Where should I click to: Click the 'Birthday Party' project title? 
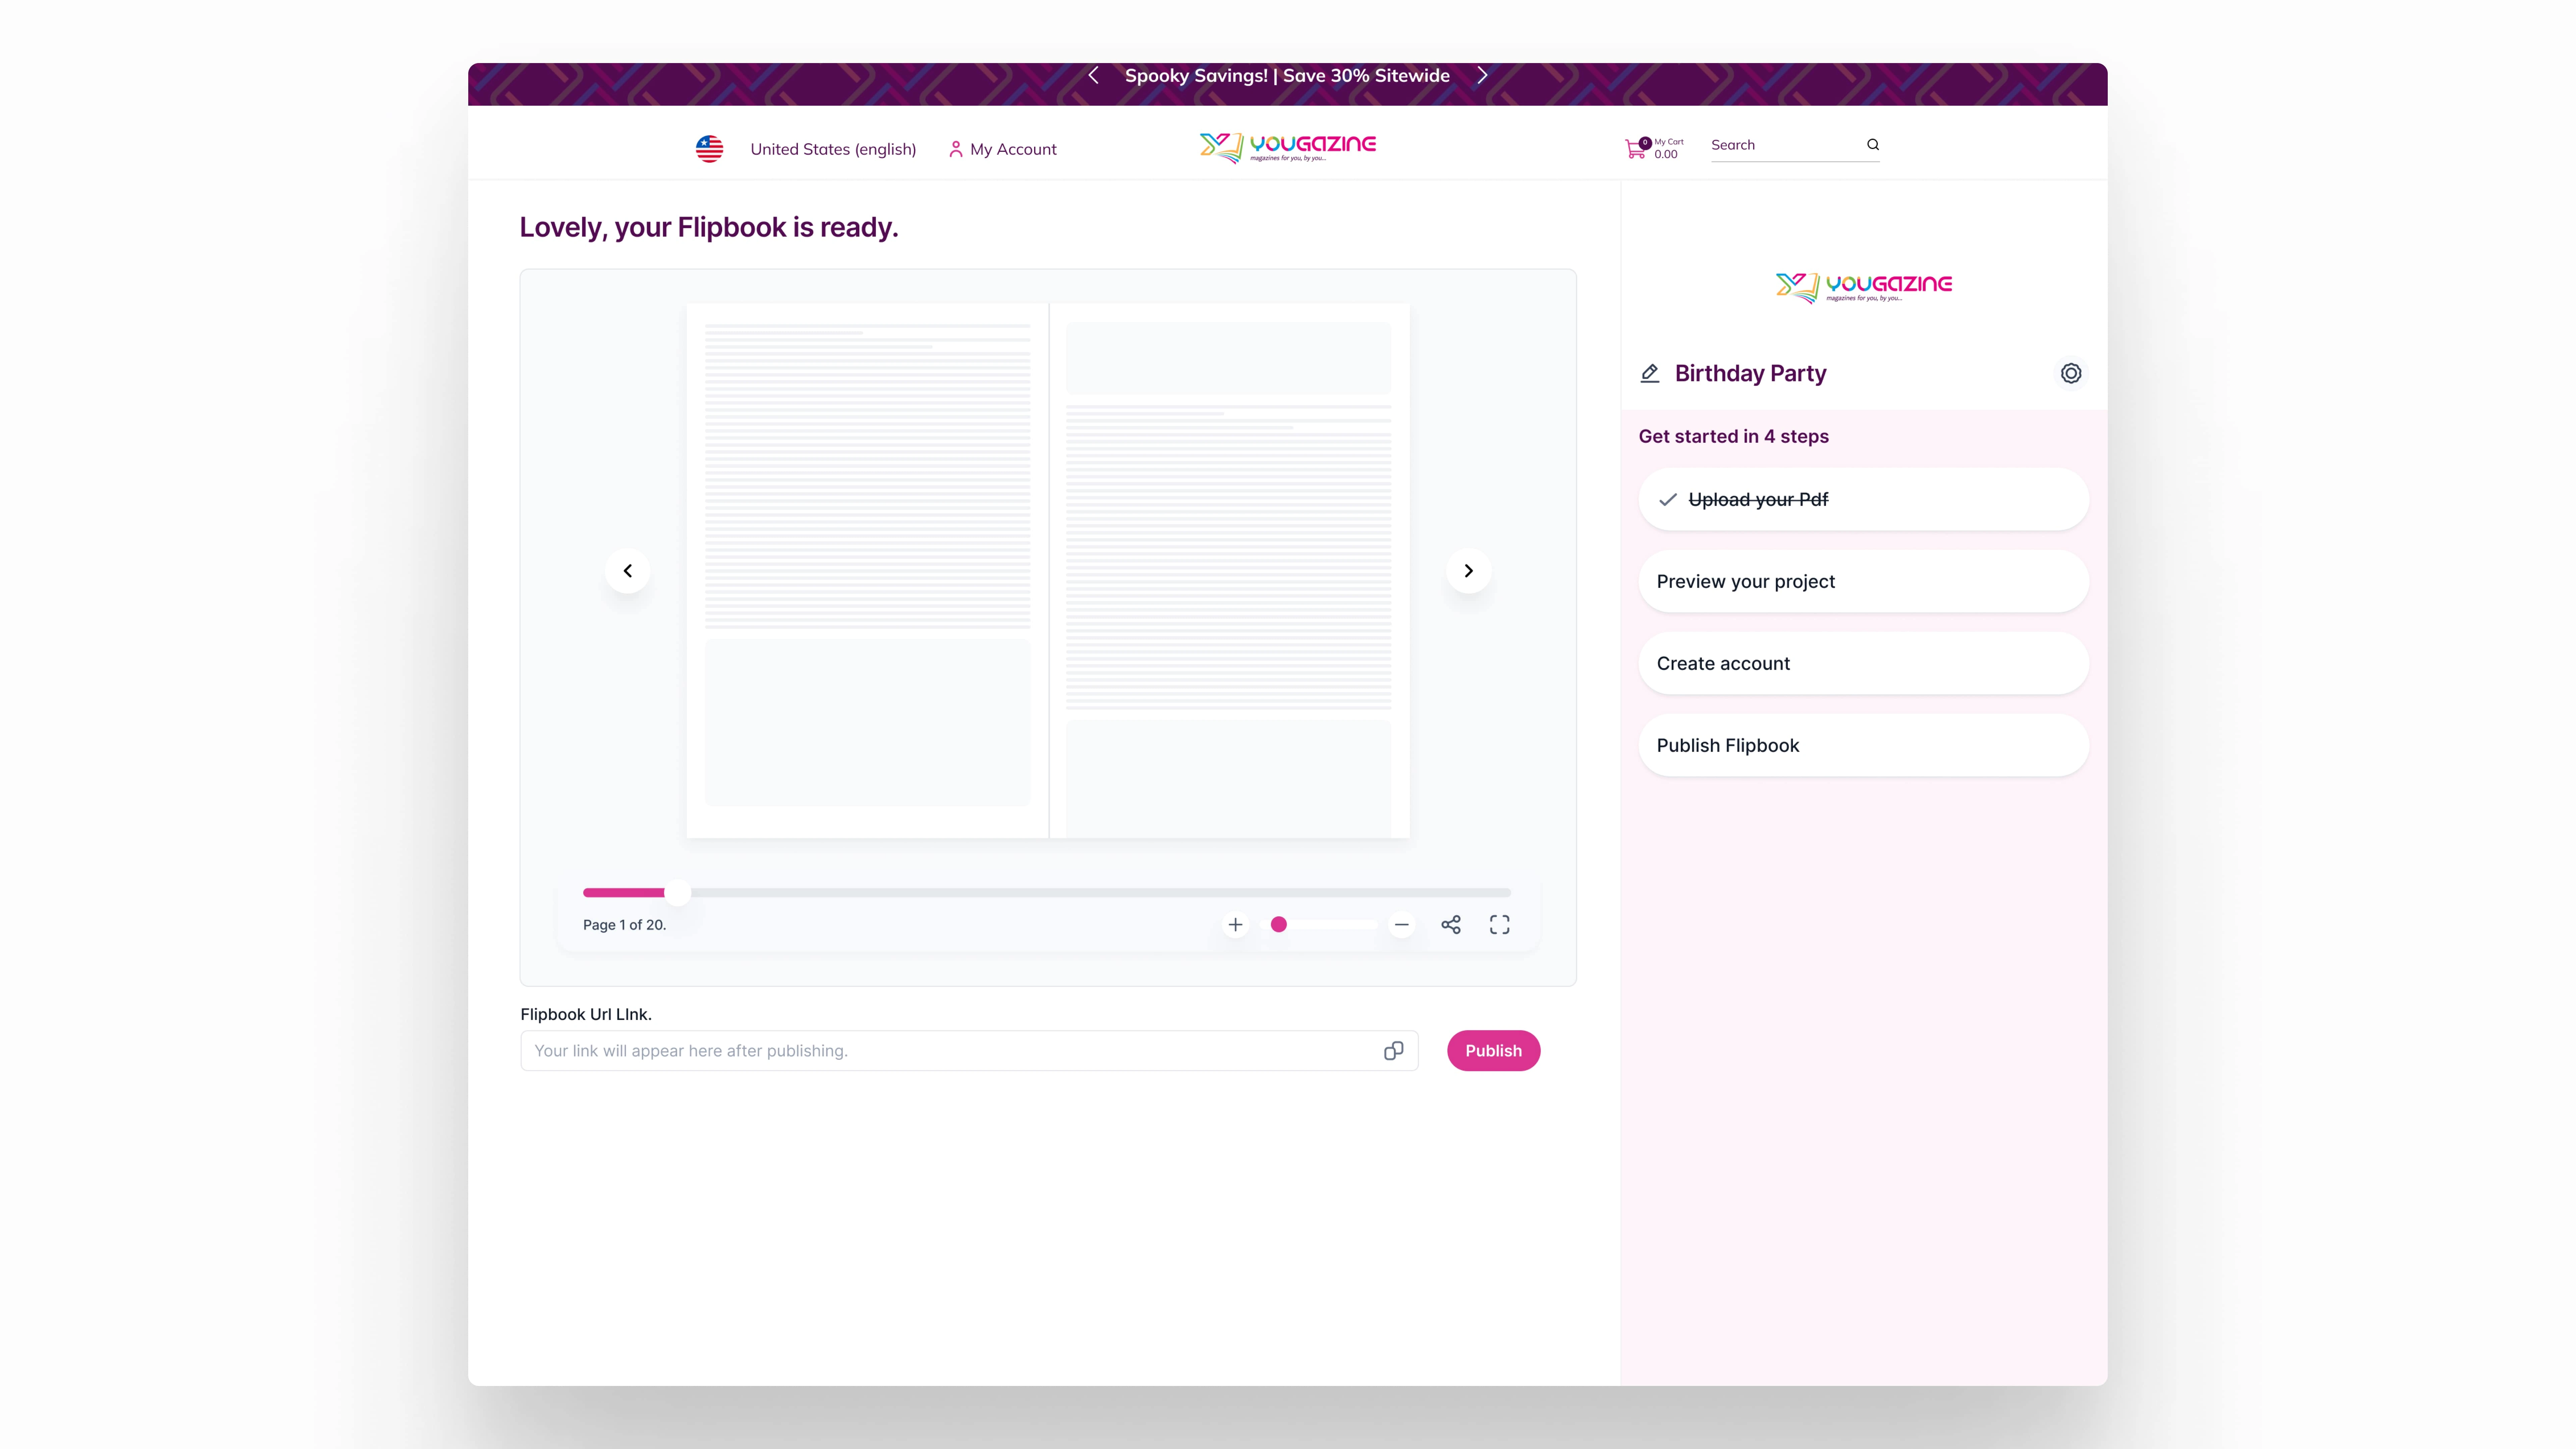[1751, 374]
